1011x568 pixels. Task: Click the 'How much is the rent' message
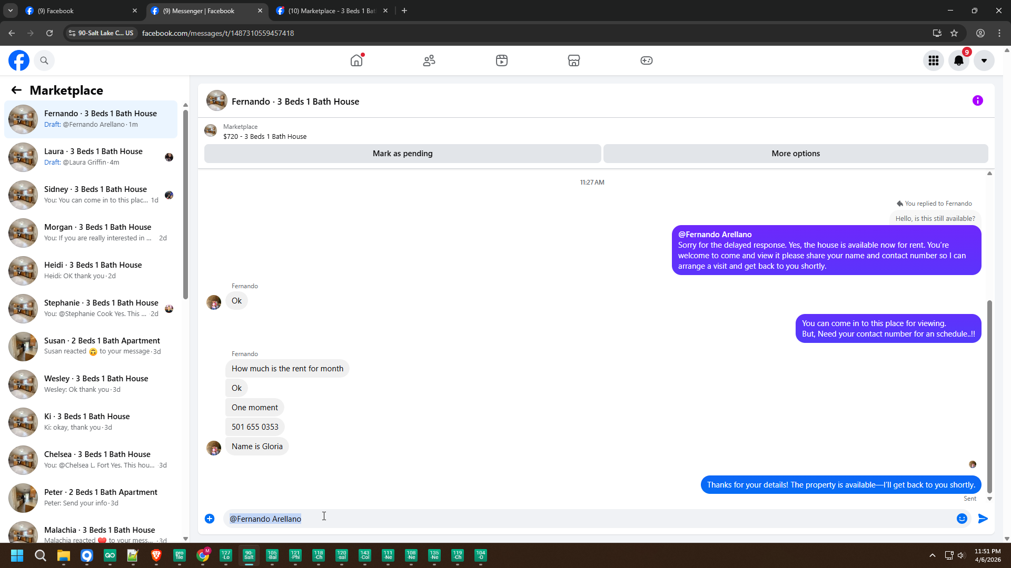(x=288, y=369)
